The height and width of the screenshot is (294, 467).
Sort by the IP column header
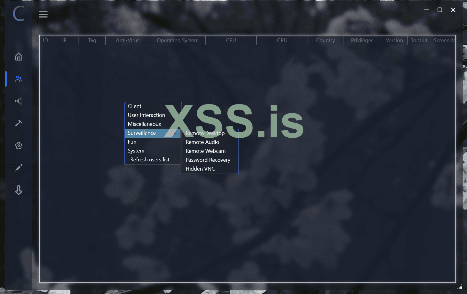point(64,40)
